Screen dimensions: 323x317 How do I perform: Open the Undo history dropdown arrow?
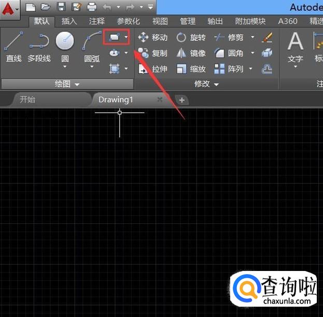[118, 7]
